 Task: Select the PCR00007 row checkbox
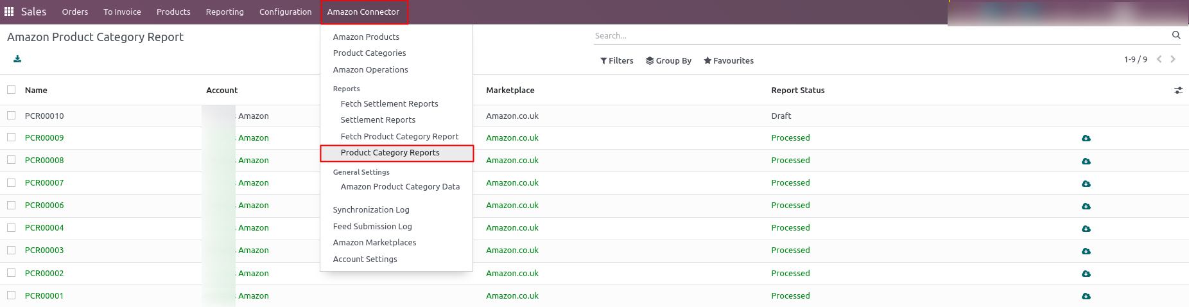tap(11, 182)
